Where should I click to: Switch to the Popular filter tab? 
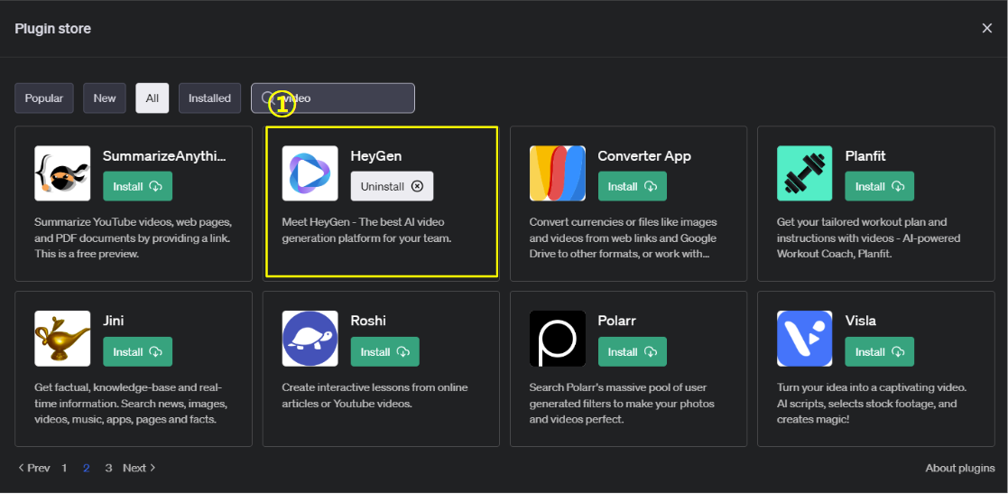44,98
